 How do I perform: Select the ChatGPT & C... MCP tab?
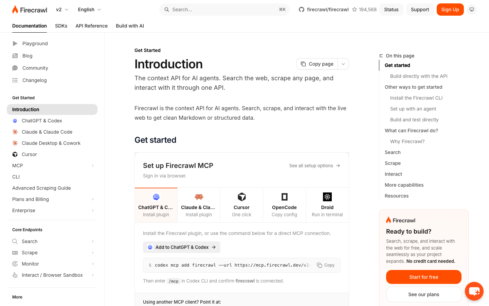click(156, 205)
